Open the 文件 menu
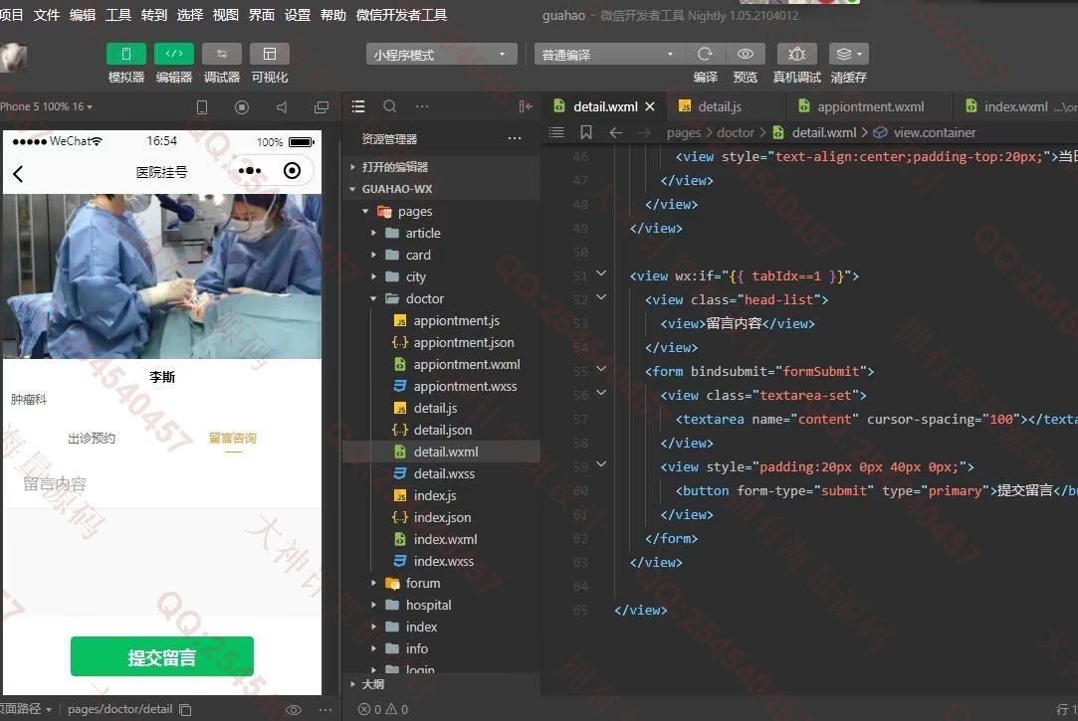1078x721 pixels. pyautogui.click(x=47, y=15)
